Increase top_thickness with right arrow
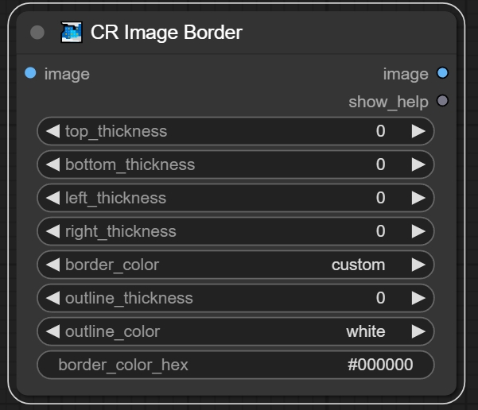478x410 pixels. [418, 131]
